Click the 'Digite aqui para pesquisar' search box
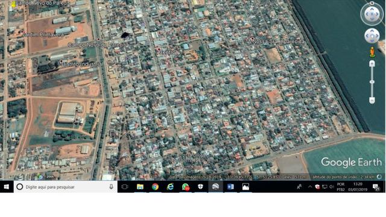This screenshot has width=386, height=217. [x=66, y=187]
